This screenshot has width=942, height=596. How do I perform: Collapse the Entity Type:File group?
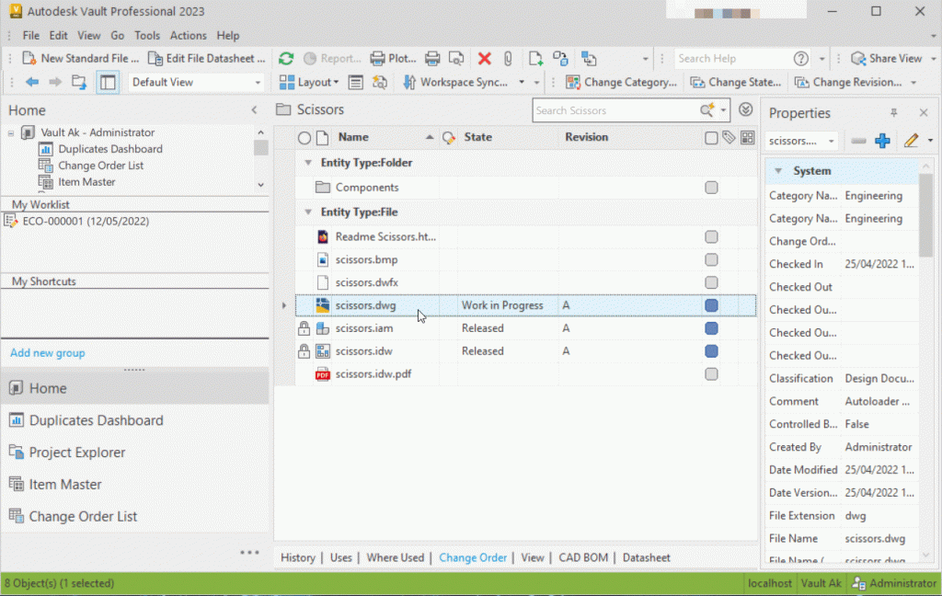[x=308, y=212]
